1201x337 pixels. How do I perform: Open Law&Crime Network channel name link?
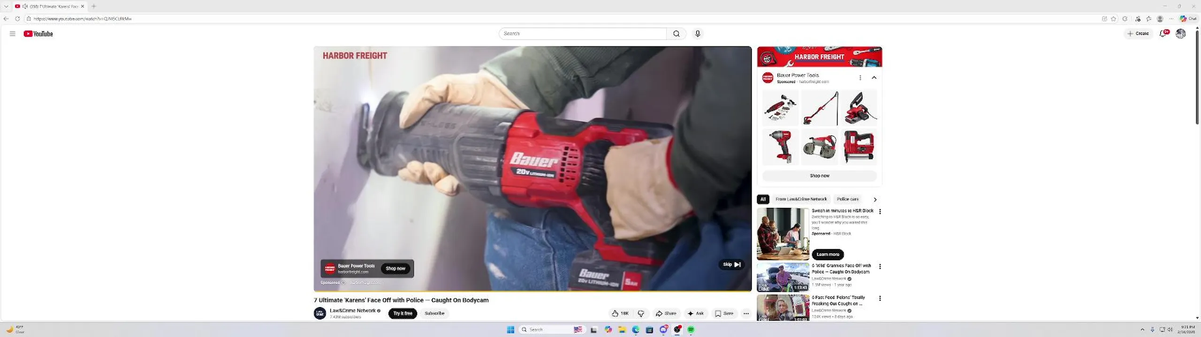(352, 311)
